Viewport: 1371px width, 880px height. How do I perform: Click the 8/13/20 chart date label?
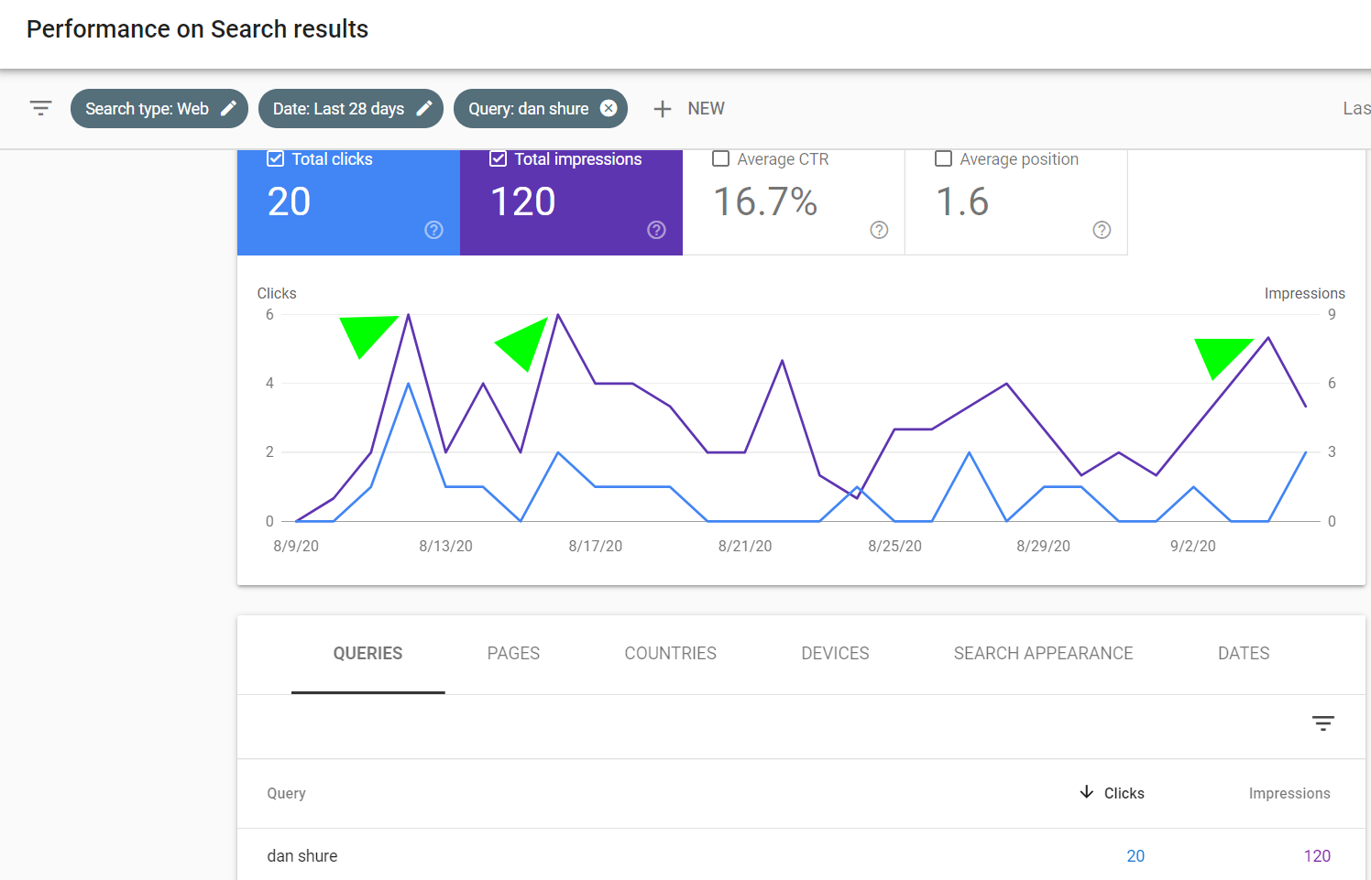coord(445,546)
